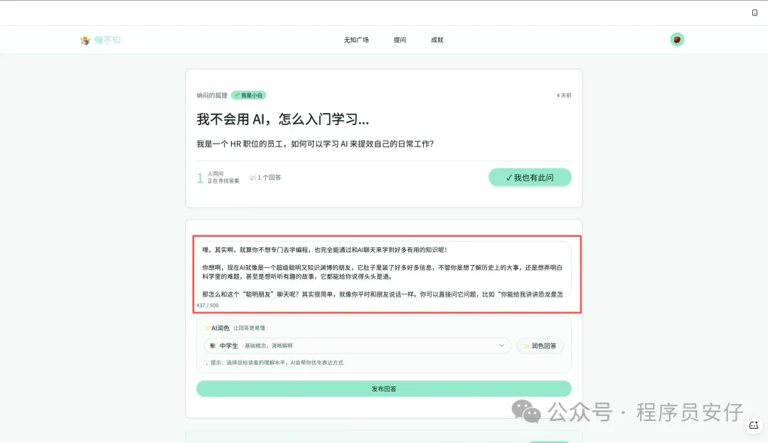
Task: Click the floating chat bot icon
Action: pos(753,425)
